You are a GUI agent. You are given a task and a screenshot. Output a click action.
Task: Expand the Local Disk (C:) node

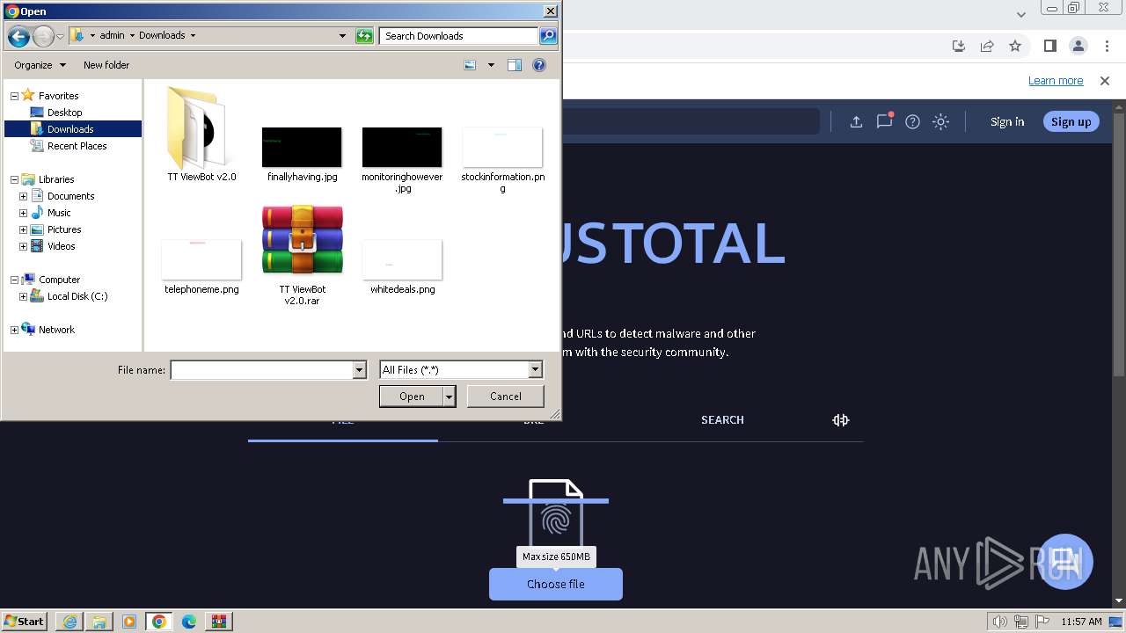[23, 296]
